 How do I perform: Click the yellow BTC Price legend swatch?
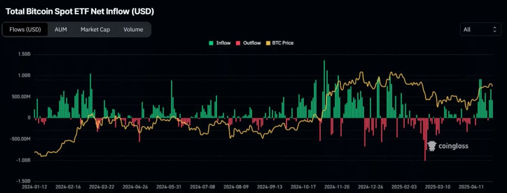268,43
